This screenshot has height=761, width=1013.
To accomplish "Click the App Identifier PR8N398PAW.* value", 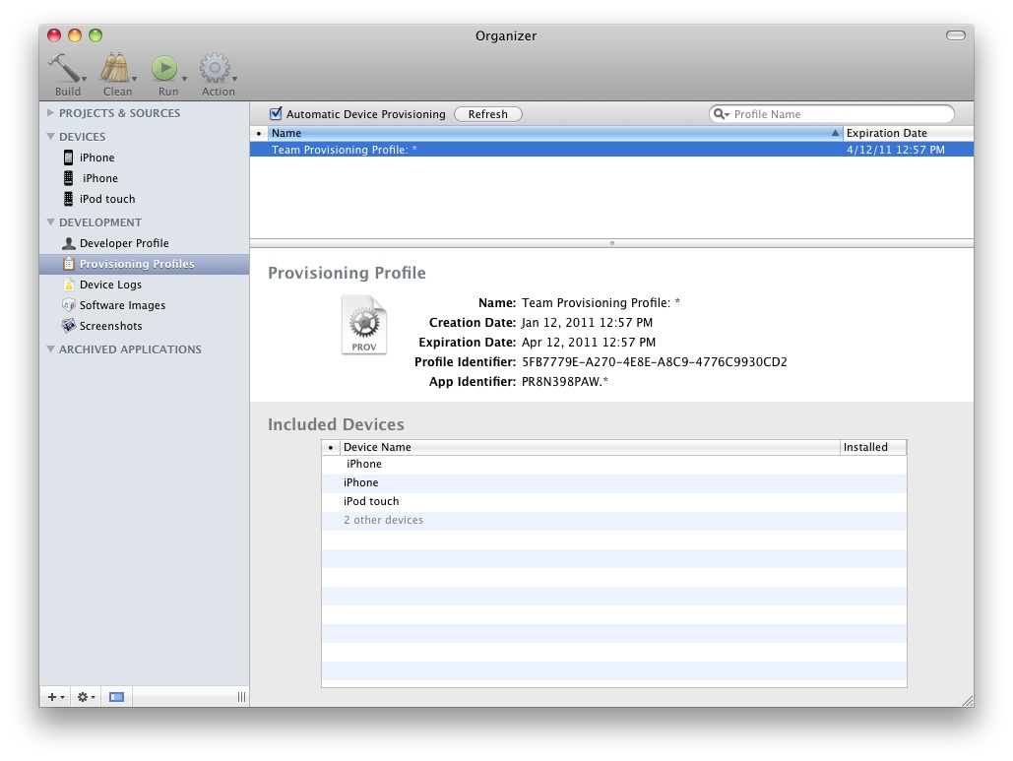I will [565, 382].
